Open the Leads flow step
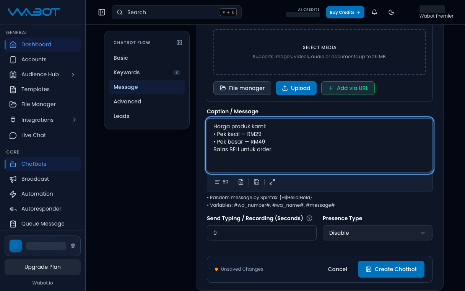The width and height of the screenshot is (465, 291). coord(147,116)
